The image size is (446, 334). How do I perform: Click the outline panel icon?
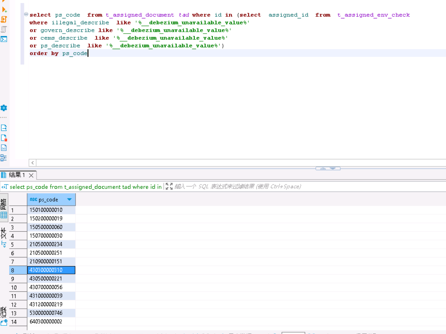coord(4,158)
